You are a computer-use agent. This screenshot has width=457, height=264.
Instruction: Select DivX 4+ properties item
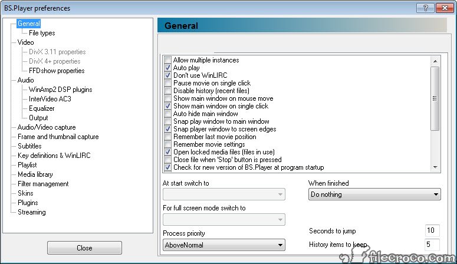54,61
